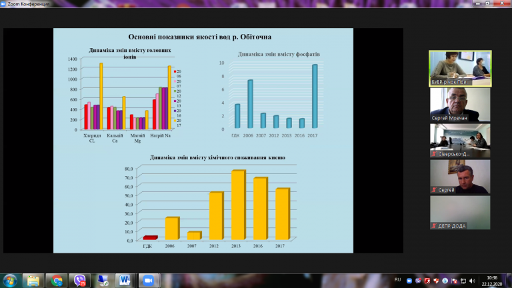Click the Кальцій Ca axis label
Image resolution: width=512 pixels, height=288 pixels.
115,138
